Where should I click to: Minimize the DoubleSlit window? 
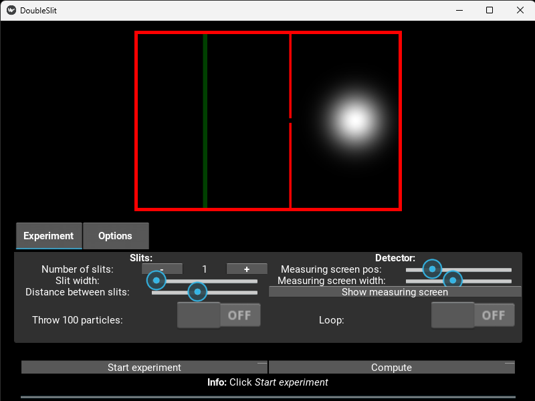point(459,10)
